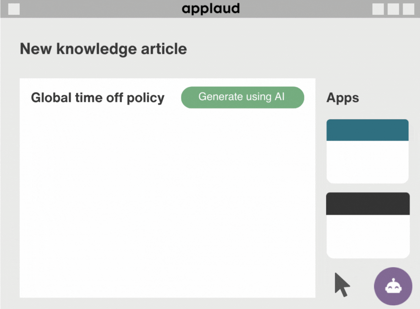This screenshot has width=420, height=309.
Task: Open the app card with teal header
Action: (368, 152)
